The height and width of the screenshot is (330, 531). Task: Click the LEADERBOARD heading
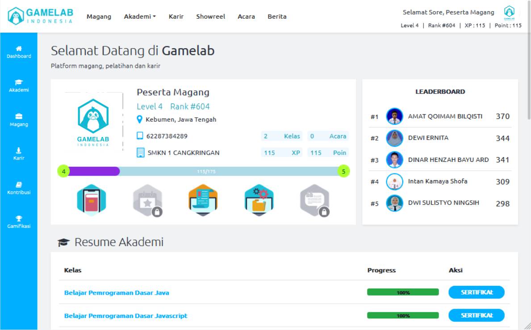coord(440,91)
